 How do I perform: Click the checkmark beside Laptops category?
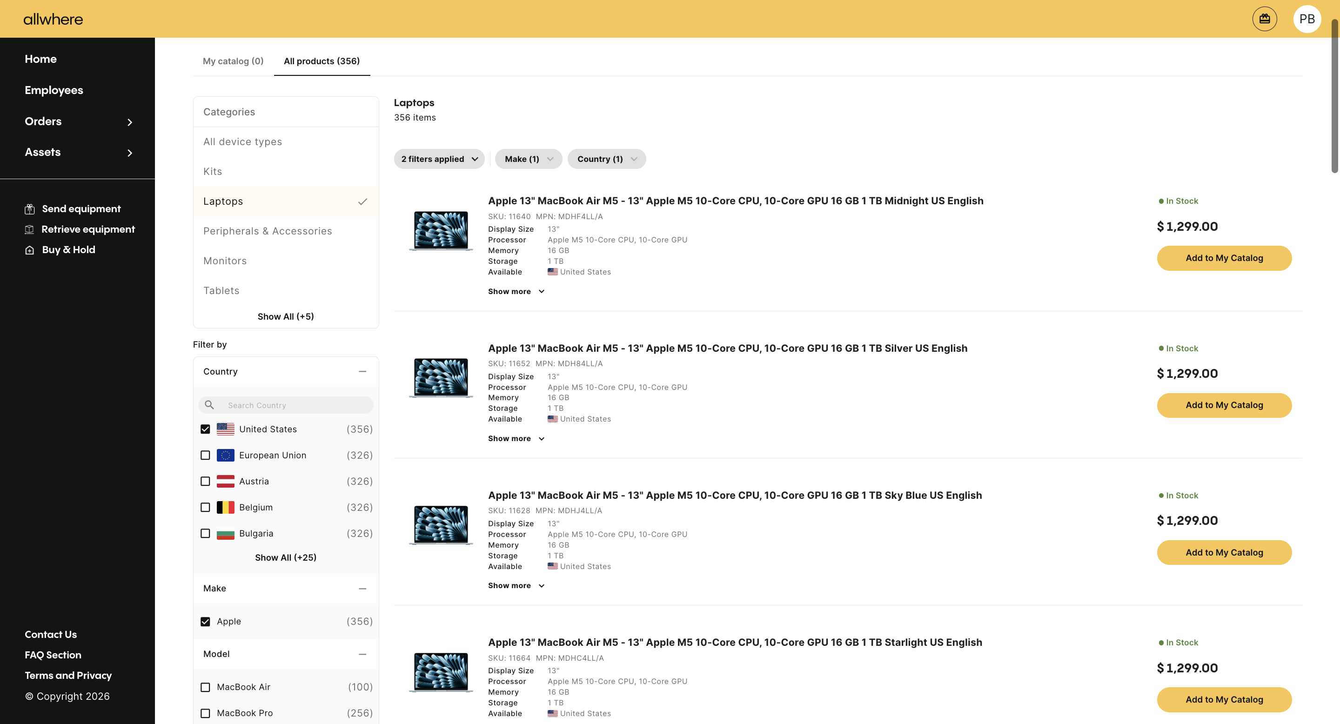(362, 201)
